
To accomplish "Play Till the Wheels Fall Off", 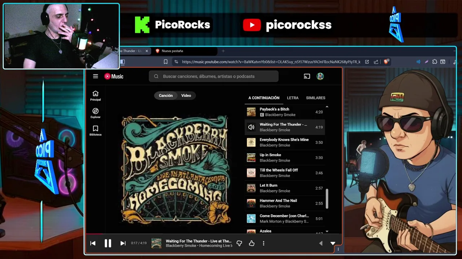I will pyautogui.click(x=285, y=173).
